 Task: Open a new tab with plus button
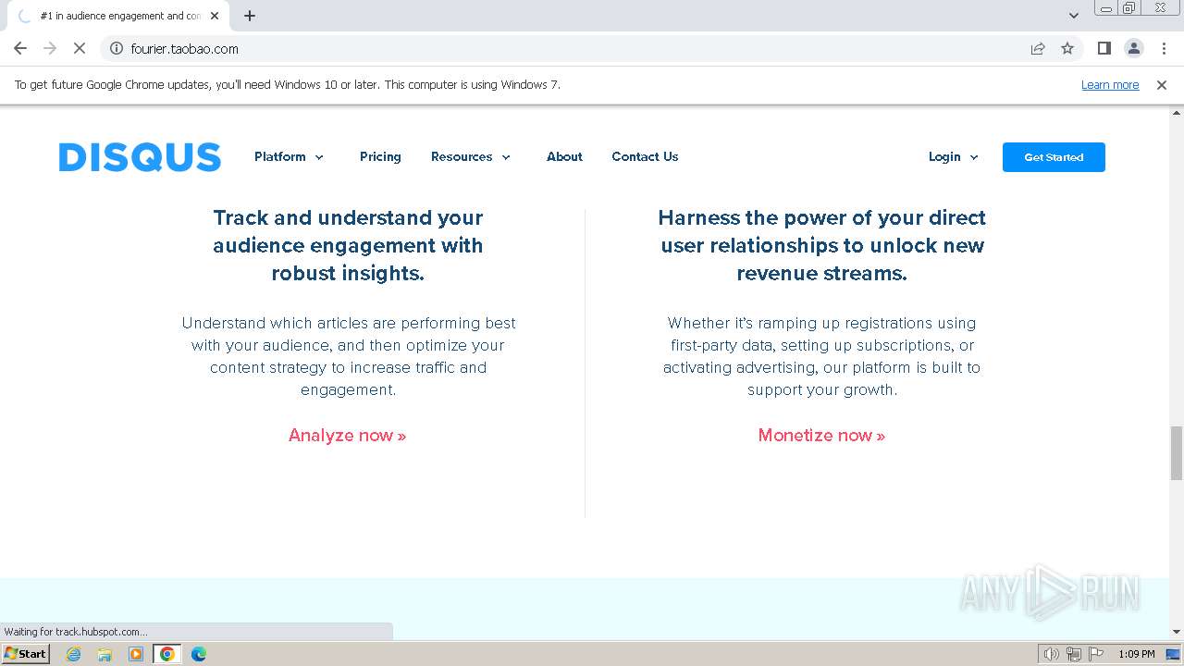pyautogui.click(x=250, y=16)
